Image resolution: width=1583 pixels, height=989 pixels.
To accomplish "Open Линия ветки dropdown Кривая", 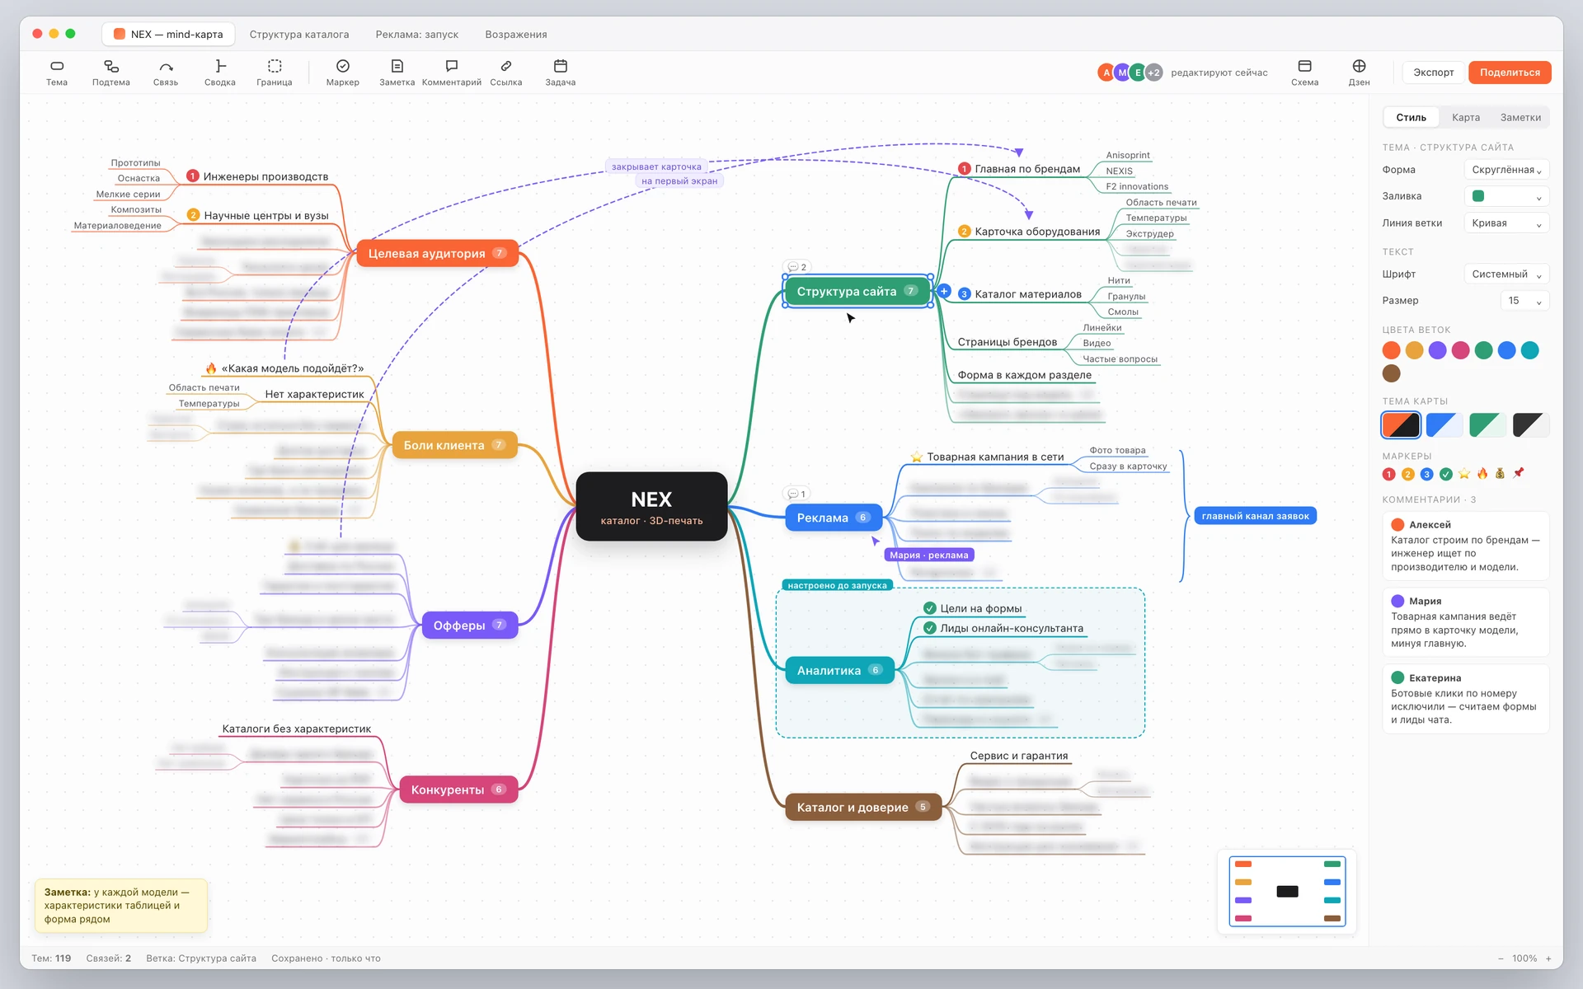I will (1506, 223).
